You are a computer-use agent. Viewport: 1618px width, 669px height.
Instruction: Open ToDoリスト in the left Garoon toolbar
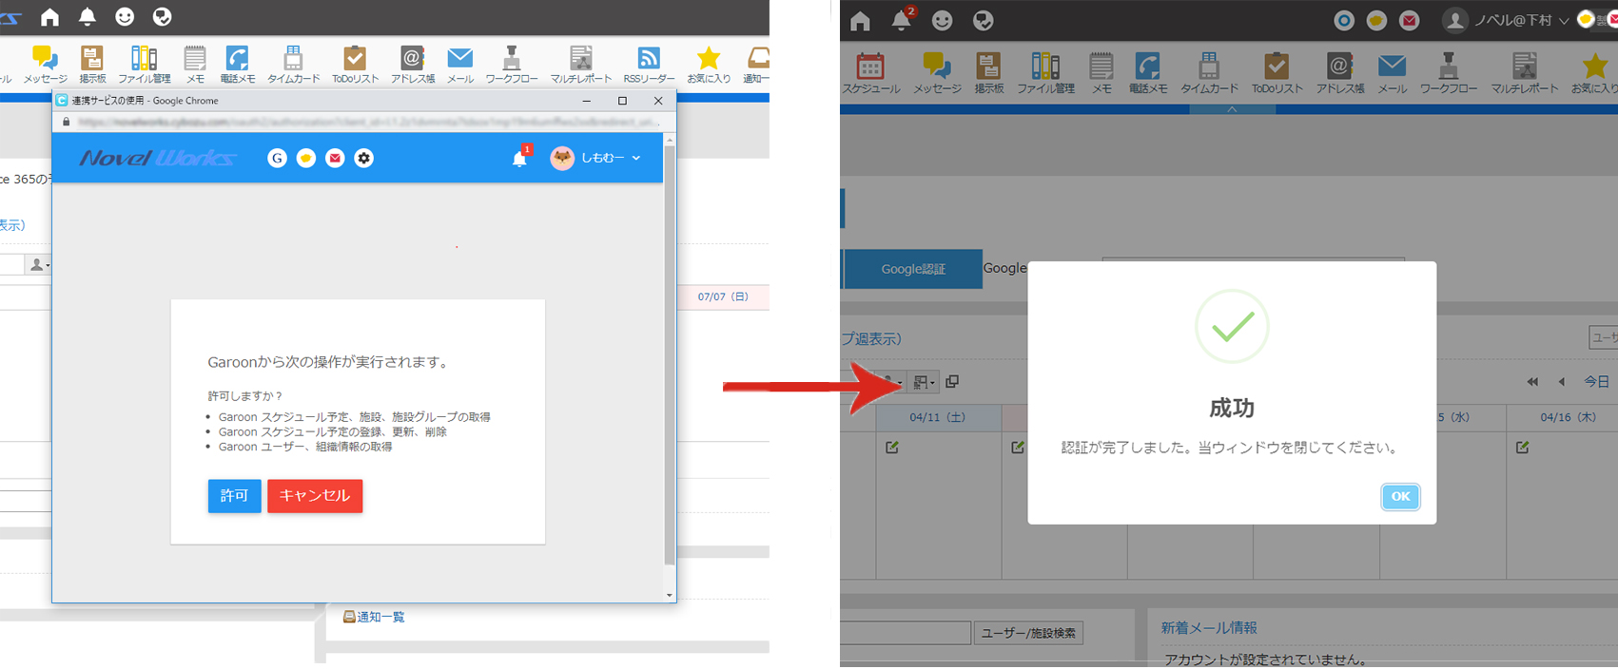click(x=355, y=65)
